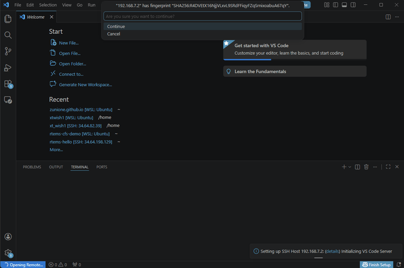Open the Accounts menu icon

(x=8, y=237)
